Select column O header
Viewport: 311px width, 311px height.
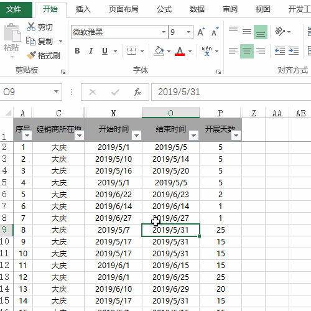click(x=170, y=113)
